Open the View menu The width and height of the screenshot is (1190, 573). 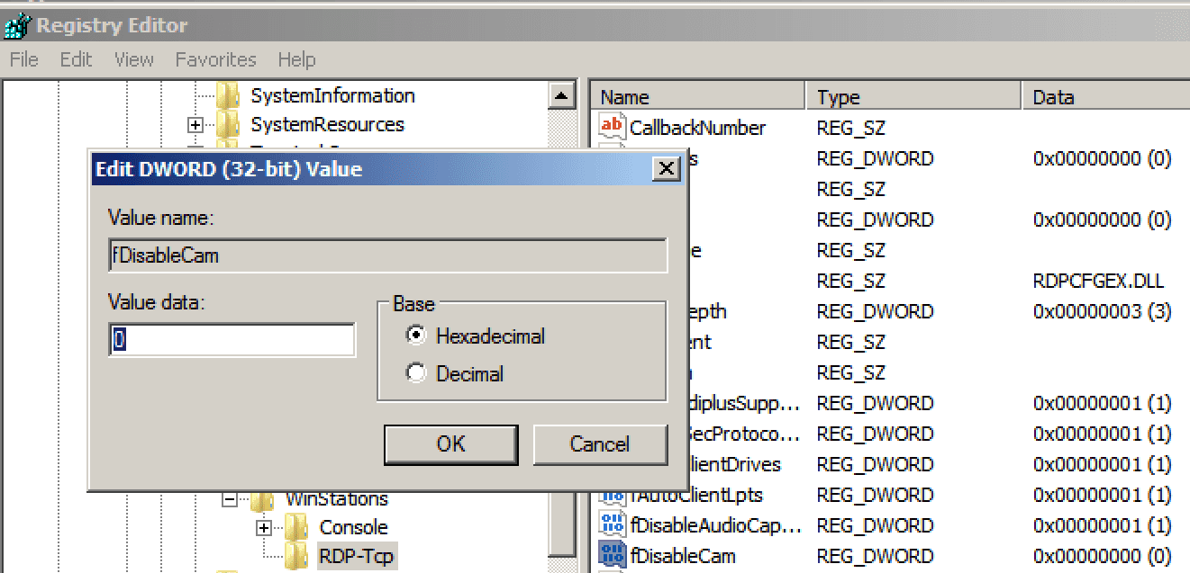pos(133,59)
